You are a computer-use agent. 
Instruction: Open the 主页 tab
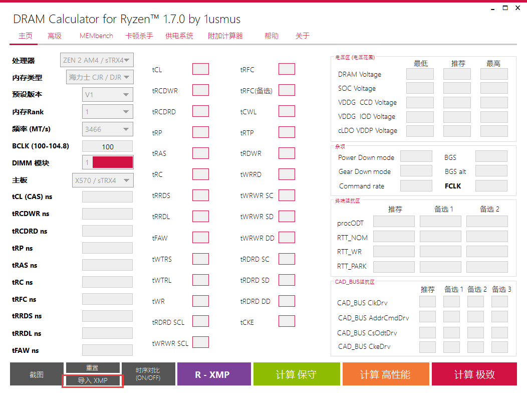(25, 36)
